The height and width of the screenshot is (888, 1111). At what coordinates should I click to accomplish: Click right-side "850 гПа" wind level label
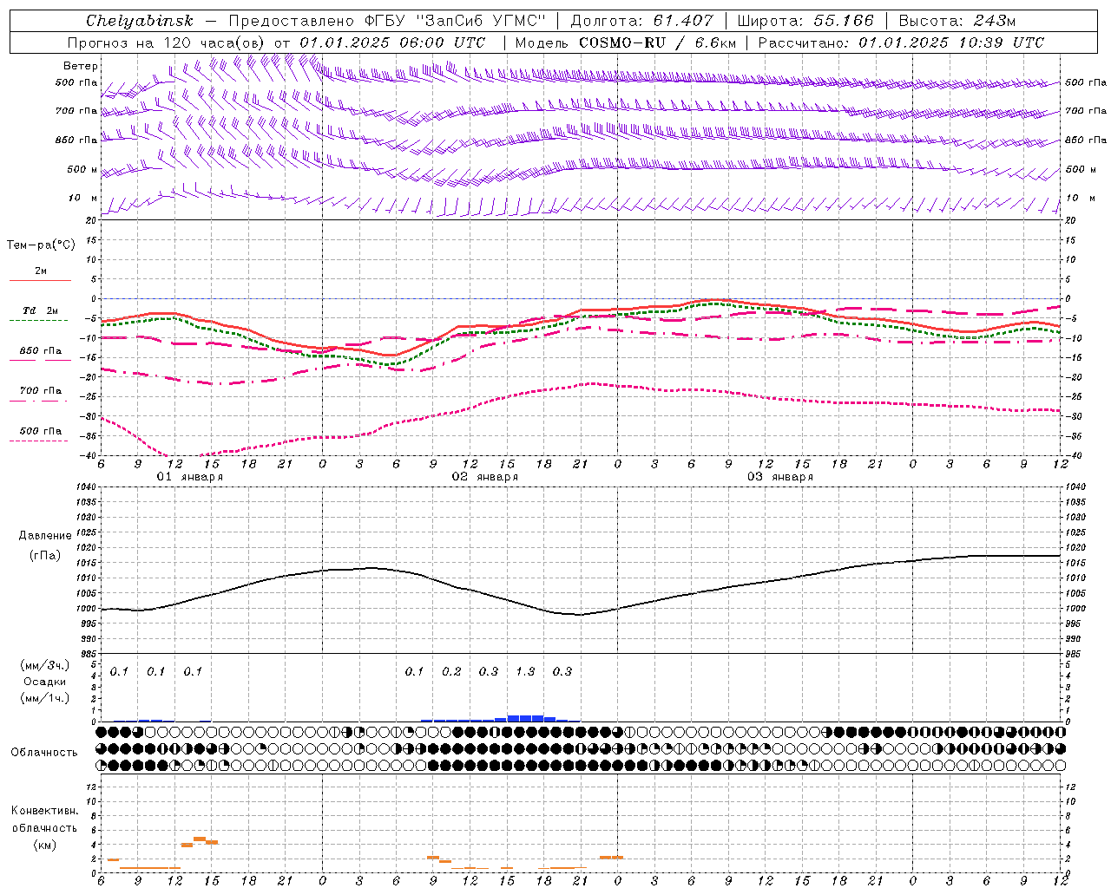click(x=1086, y=140)
